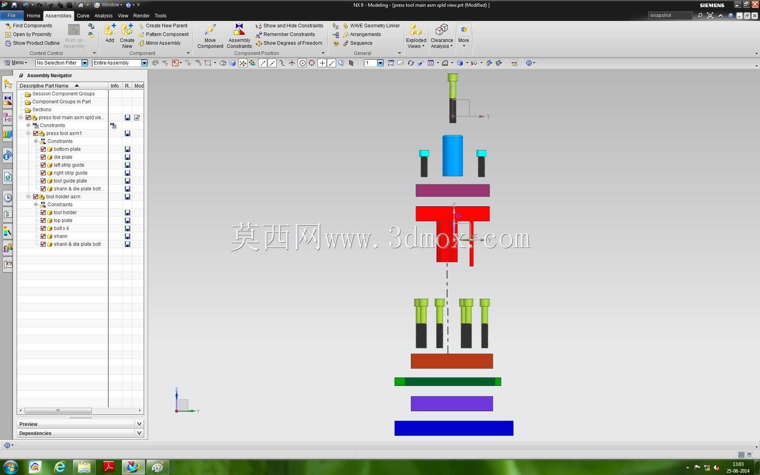The image size is (760, 475).
Task: Switch to the Render tab
Action: point(141,16)
